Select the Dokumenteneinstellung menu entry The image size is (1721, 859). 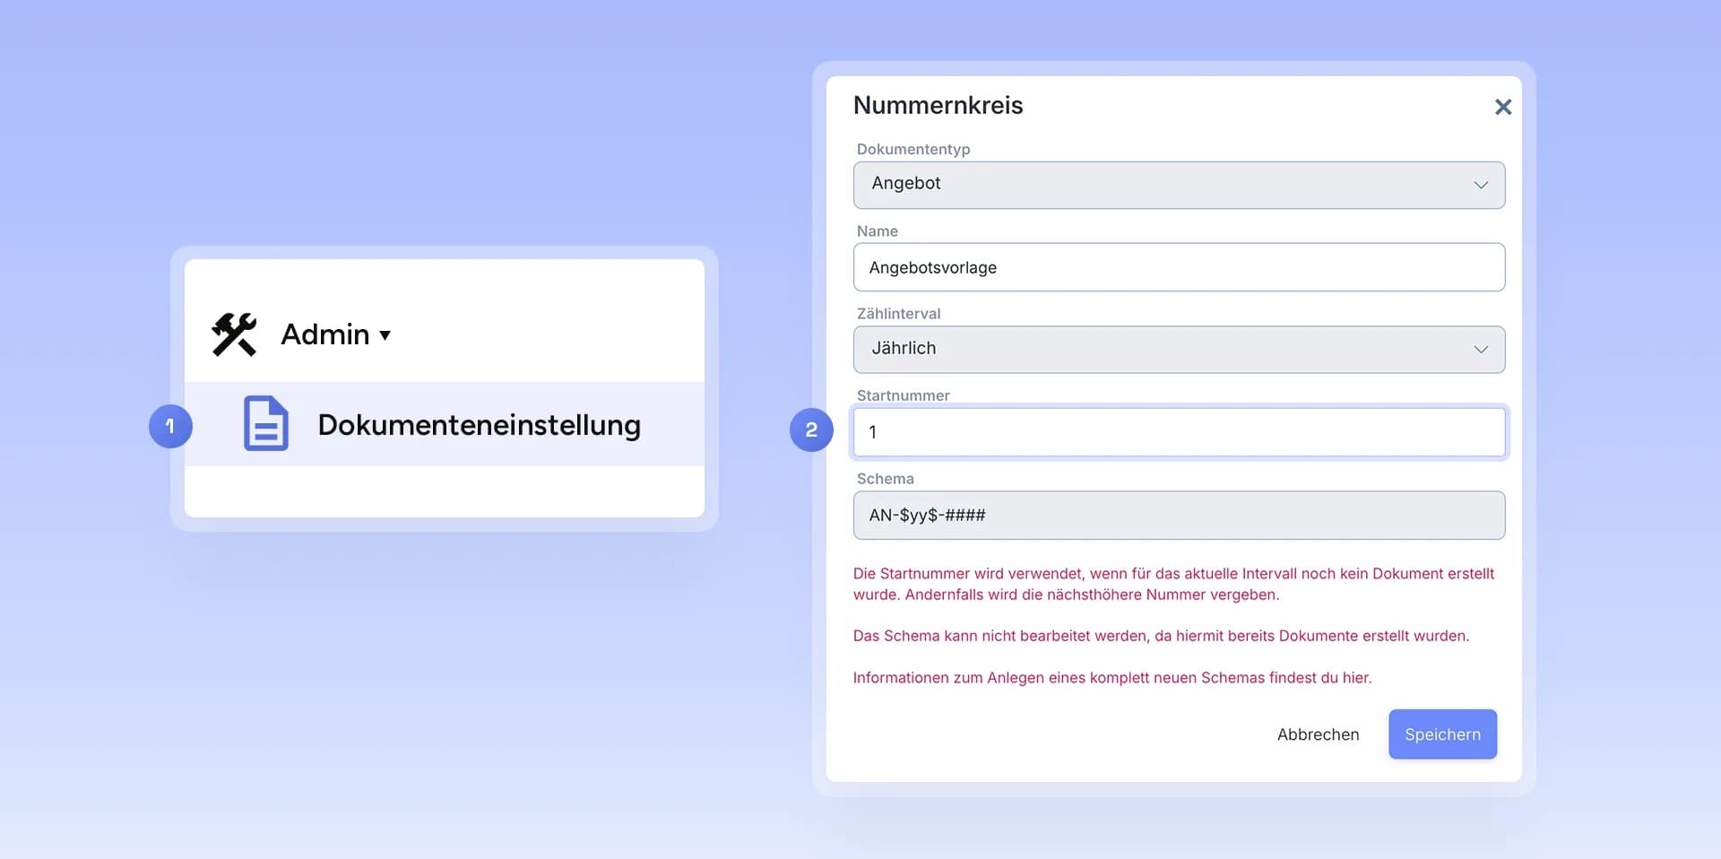[x=445, y=424]
